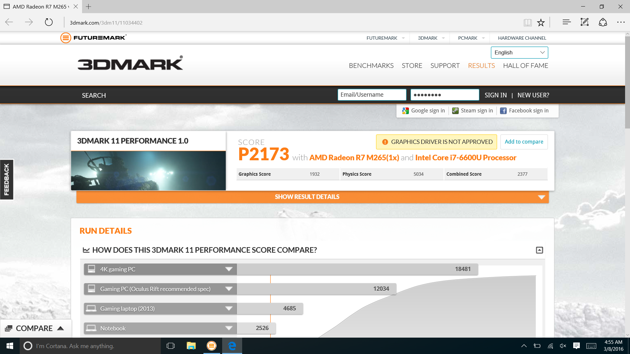Screen dimensions: 630x354
Task: Open the RESULTS menu item
Action: [x=481, y=66]
